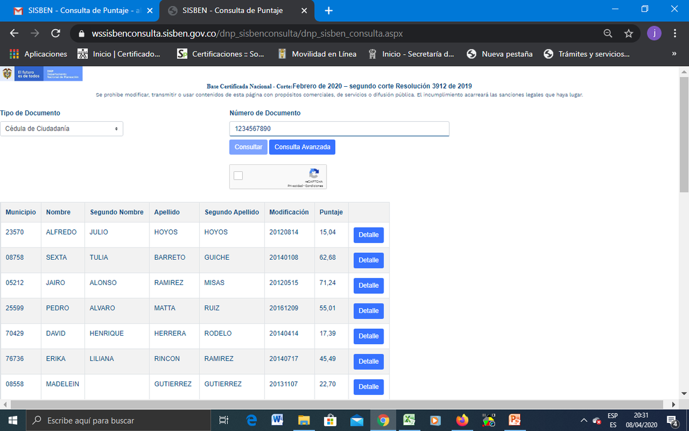The height and width of the screenshot is (431, 689).
Task: Open Microsoft Store from the taskbar
Action: [x=330, y=420]
